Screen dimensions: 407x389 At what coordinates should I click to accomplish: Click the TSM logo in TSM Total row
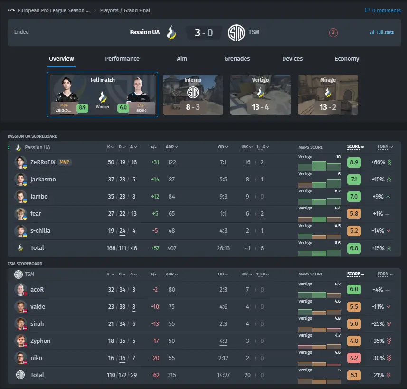(20, 375)
